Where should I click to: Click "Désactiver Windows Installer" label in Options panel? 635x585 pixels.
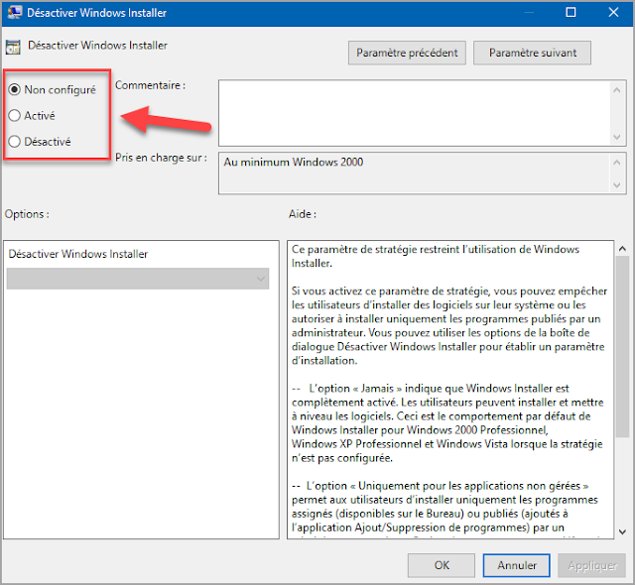(x=78, y=254)
